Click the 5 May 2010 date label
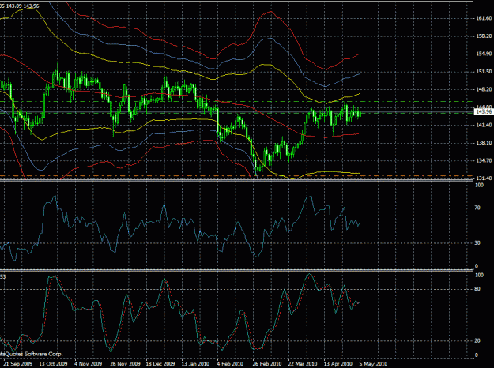Screen dimensions: 494x368 click(373, 364)
